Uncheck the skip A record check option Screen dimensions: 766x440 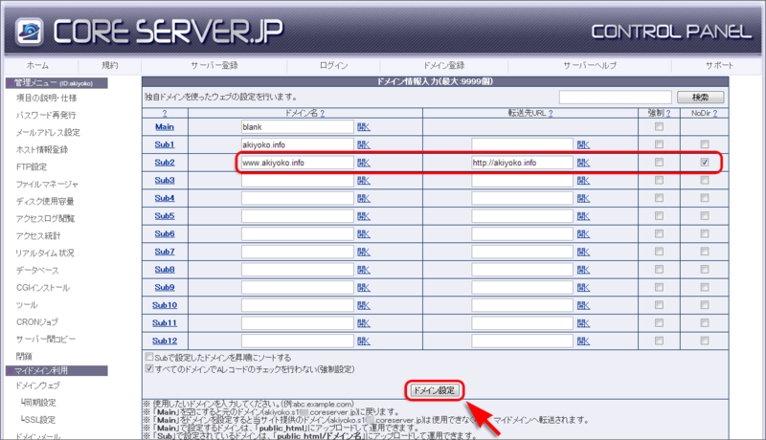pyautogui.click(x=149, y=369)
